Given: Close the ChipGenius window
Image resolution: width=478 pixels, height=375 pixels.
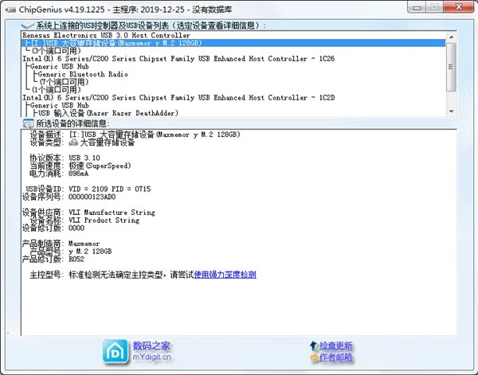Looking at the screenshot, I should pyautogui.click(x=458, y=7).
